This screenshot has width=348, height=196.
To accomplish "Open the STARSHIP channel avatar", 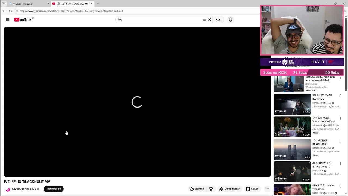I will click(8, 189).
